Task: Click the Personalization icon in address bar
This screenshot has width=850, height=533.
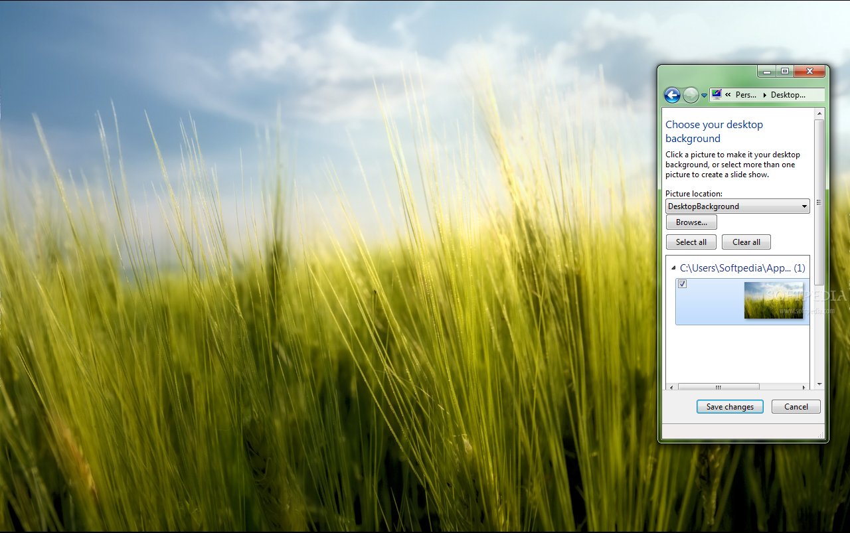Action: point(717,94)
